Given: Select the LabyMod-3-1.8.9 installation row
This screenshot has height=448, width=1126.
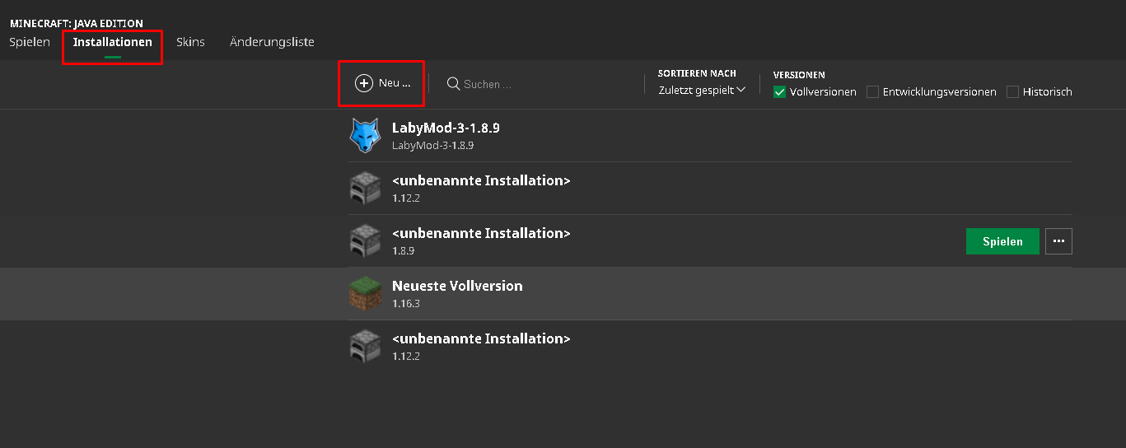Looking at the screenshot, I should coord(709,136).
